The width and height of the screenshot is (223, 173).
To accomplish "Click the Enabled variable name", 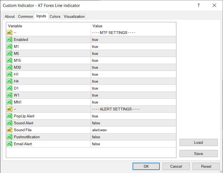I will coord(21,40).
